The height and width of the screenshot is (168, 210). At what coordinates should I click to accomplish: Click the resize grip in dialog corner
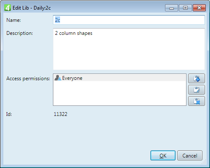pos(204,162)
